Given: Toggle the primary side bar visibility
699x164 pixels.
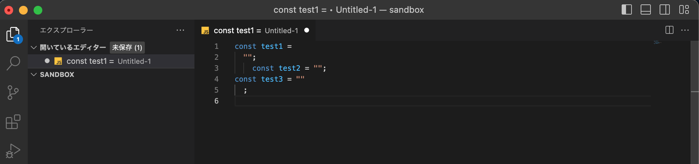Looking at the screenshot, I should pyautogui.click(x=627, y=10).
